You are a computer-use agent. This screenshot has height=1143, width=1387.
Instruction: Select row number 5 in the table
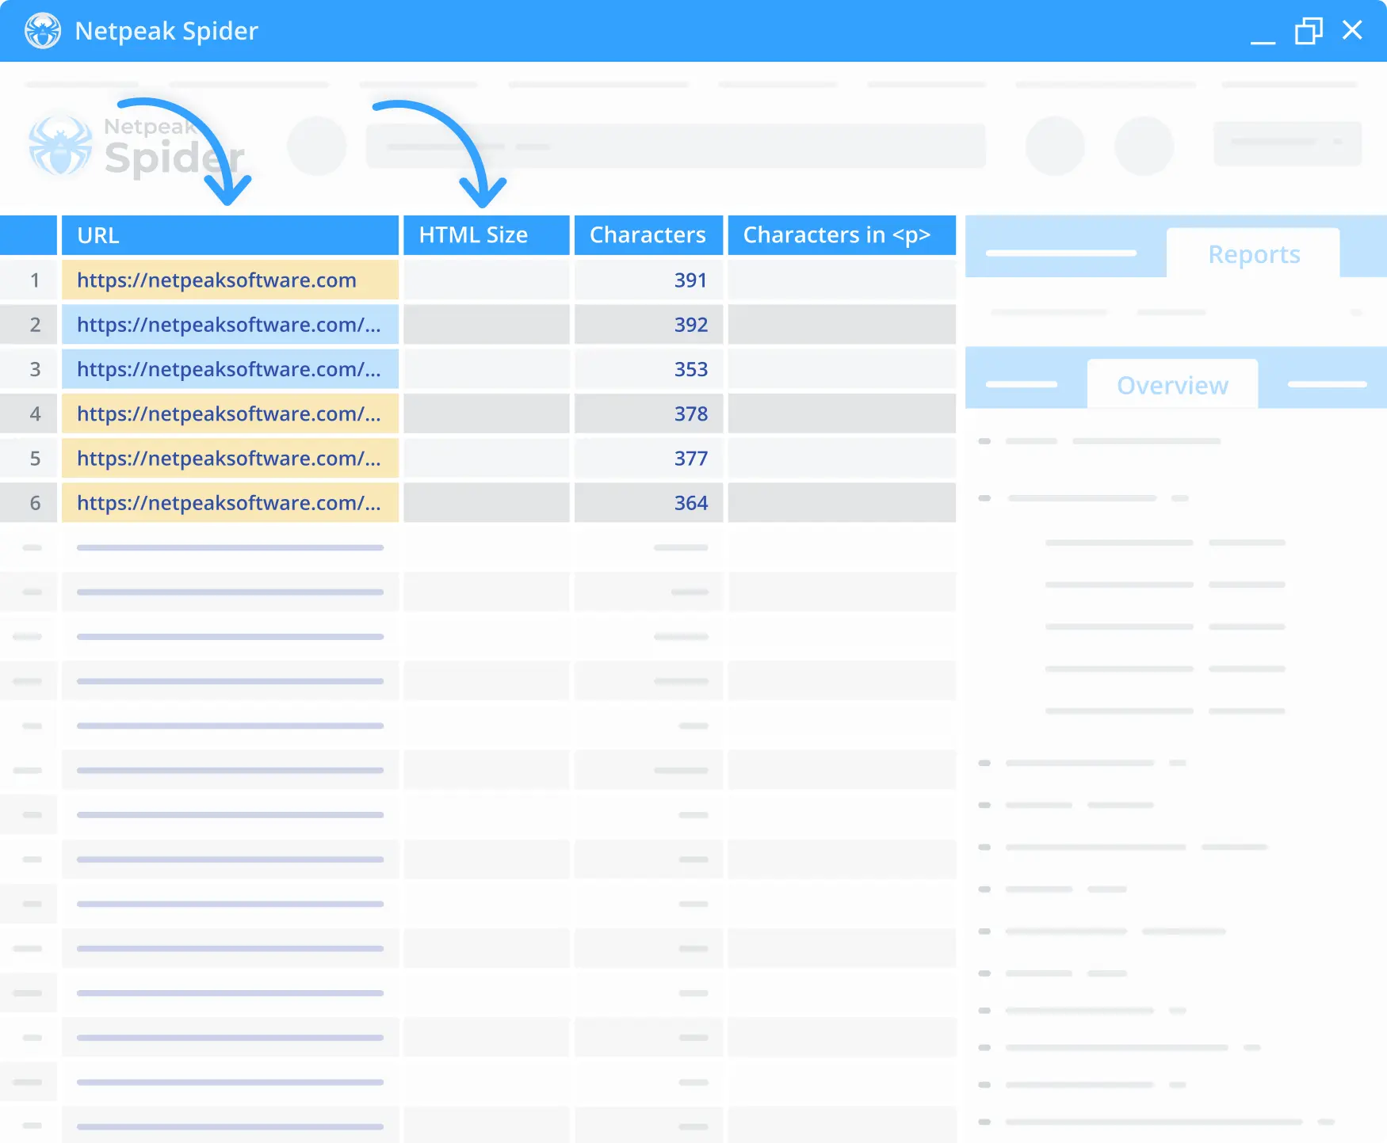pyautogui.click(x=29, y=458)
